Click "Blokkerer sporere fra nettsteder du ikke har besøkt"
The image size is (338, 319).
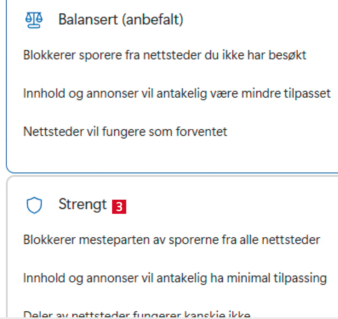(x=164, y=55)
